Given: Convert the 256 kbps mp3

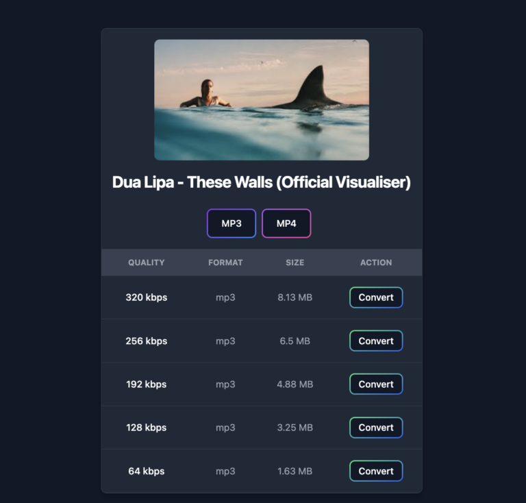Looking at the screenshot, I should [376, 341].
